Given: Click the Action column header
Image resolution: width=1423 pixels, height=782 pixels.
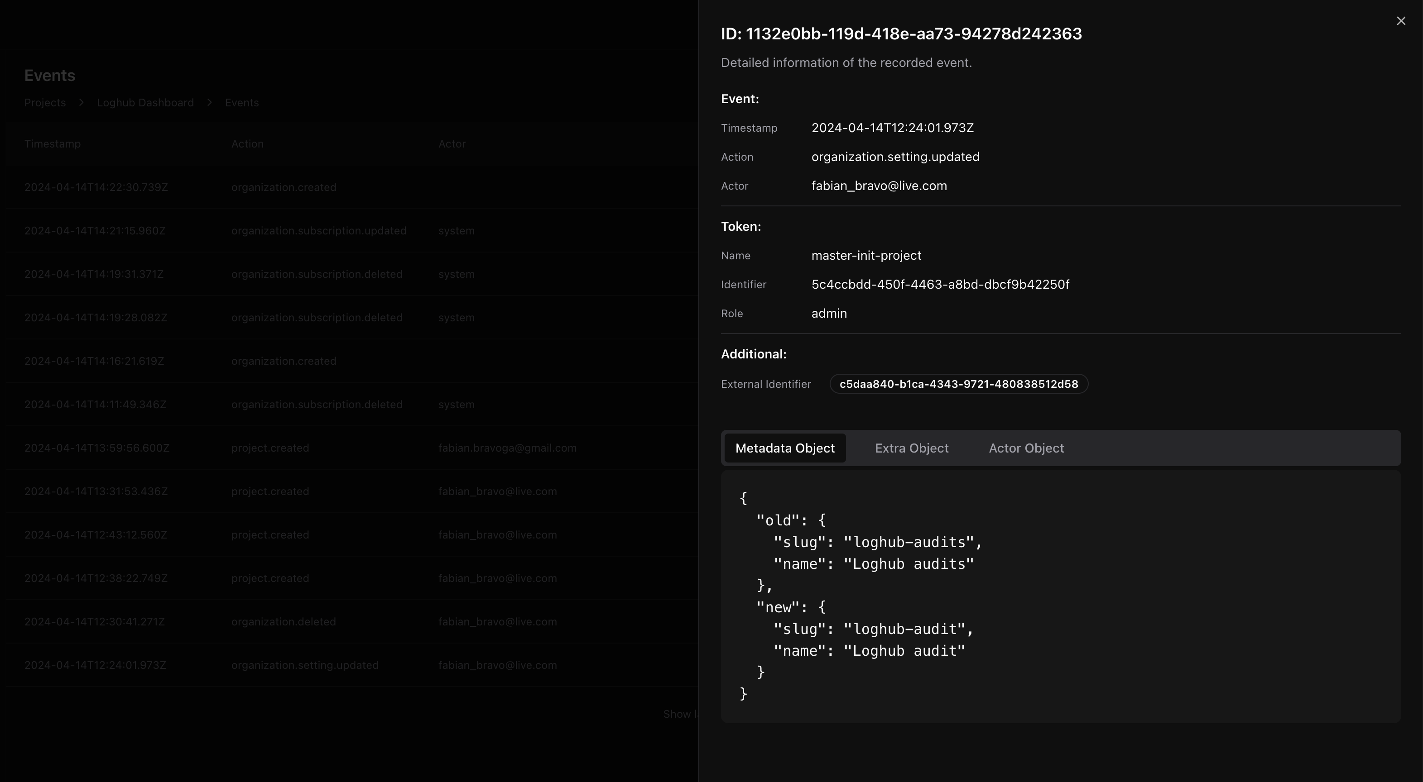Looking at the screenshot, I should point(247,144).
